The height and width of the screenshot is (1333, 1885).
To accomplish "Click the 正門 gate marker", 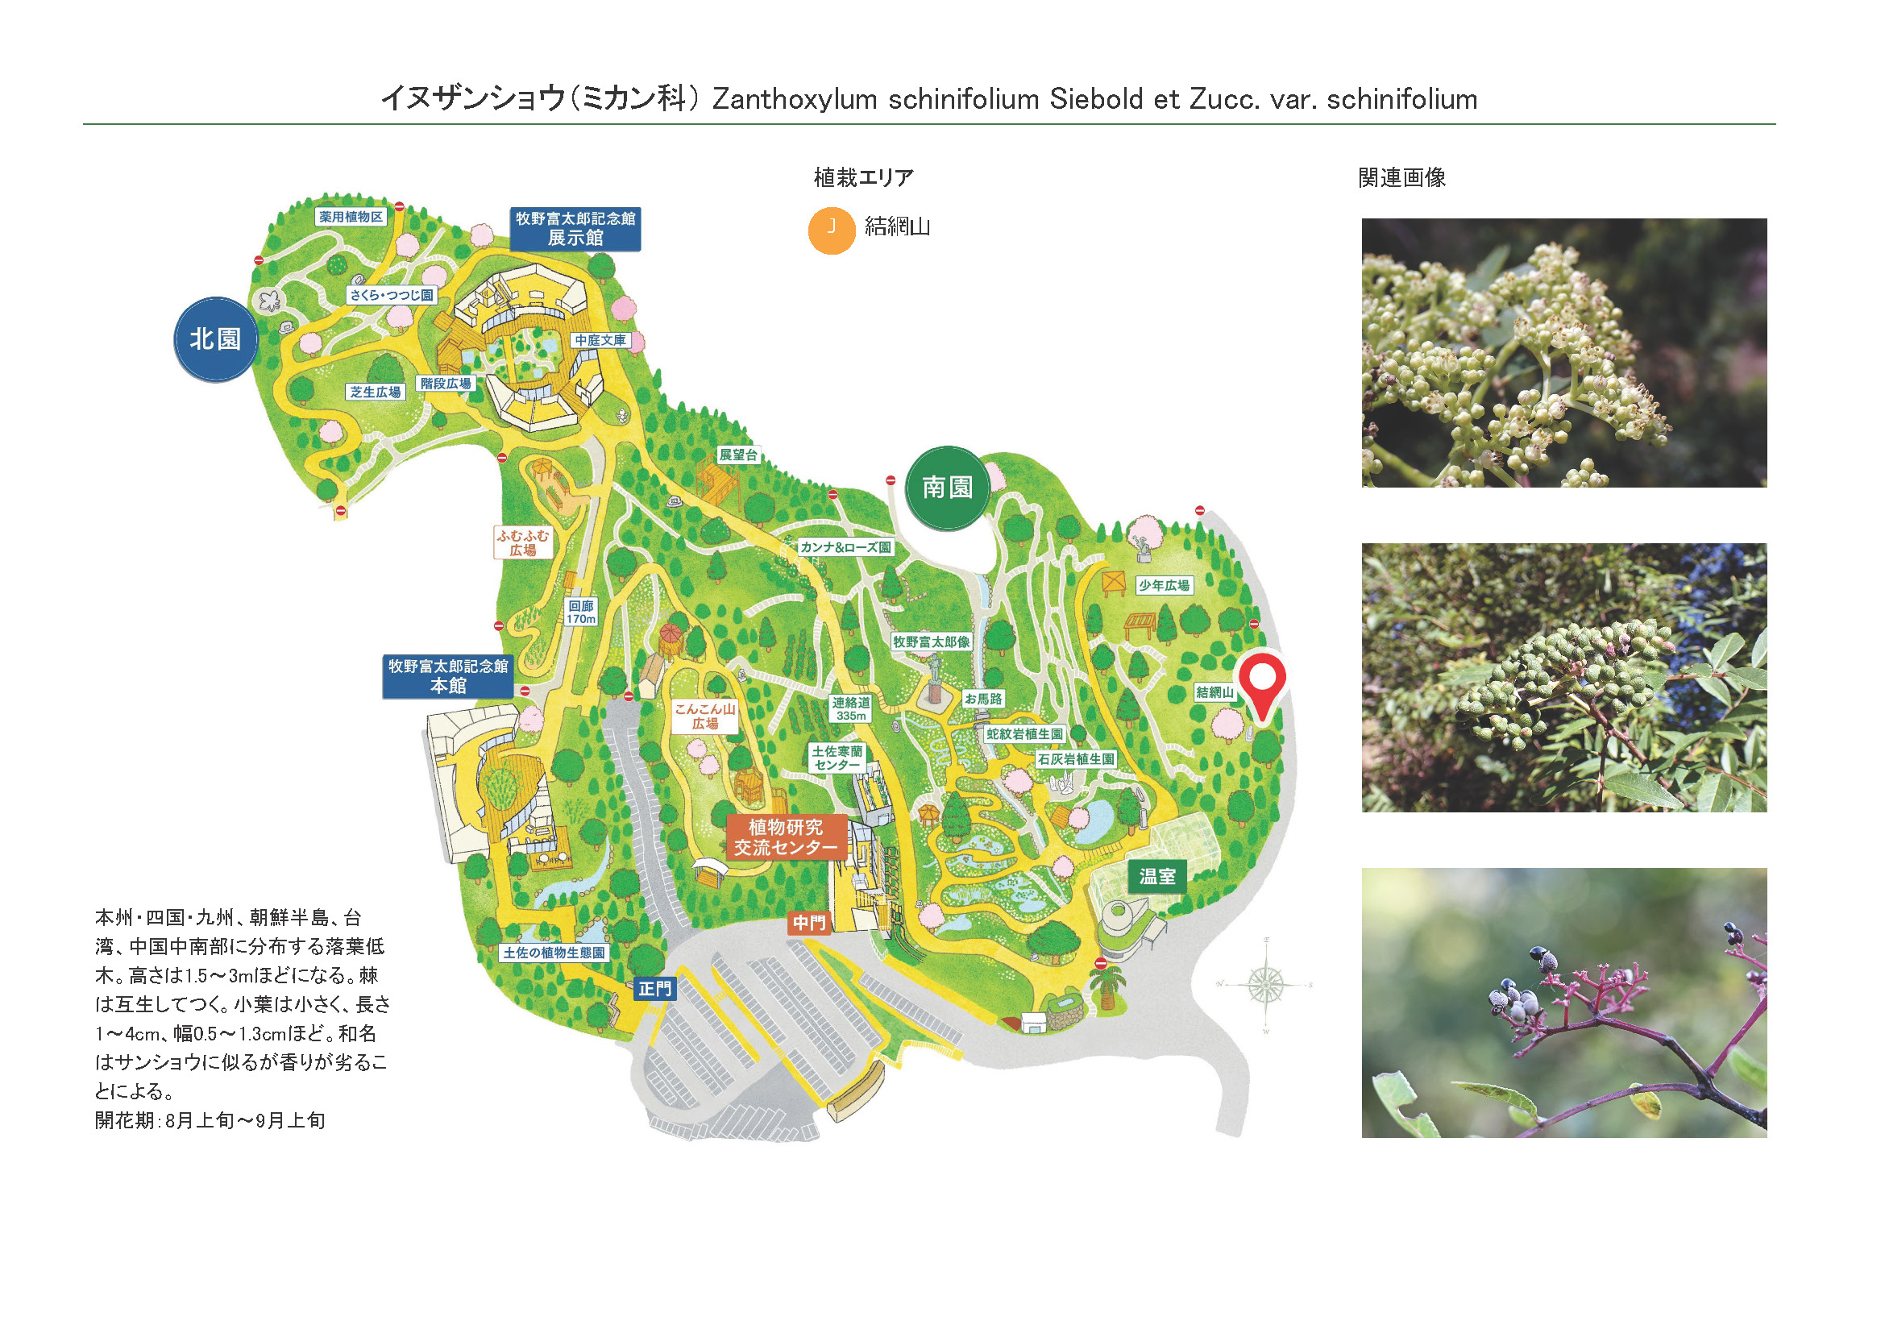I will (654, 989).
